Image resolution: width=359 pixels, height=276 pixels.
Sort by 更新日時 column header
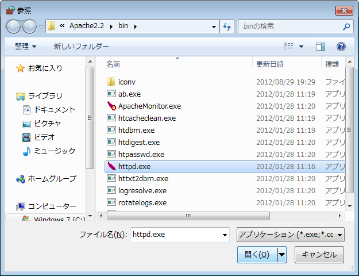point(270,64)
